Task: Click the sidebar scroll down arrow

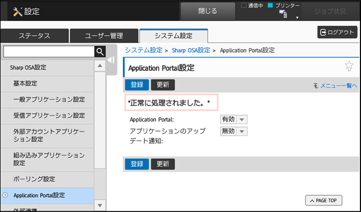Action: (100, 205)
